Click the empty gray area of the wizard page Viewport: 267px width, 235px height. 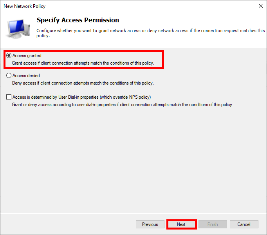pyautogui.click(x=133, y=164)
